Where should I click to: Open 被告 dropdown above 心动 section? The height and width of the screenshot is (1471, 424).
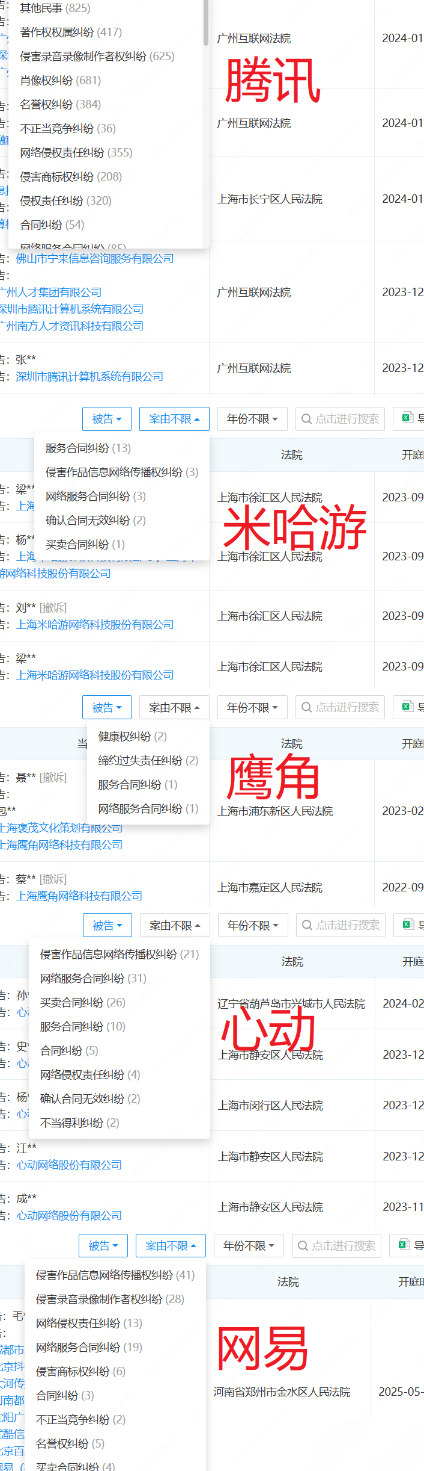click(x=108, y=925)
